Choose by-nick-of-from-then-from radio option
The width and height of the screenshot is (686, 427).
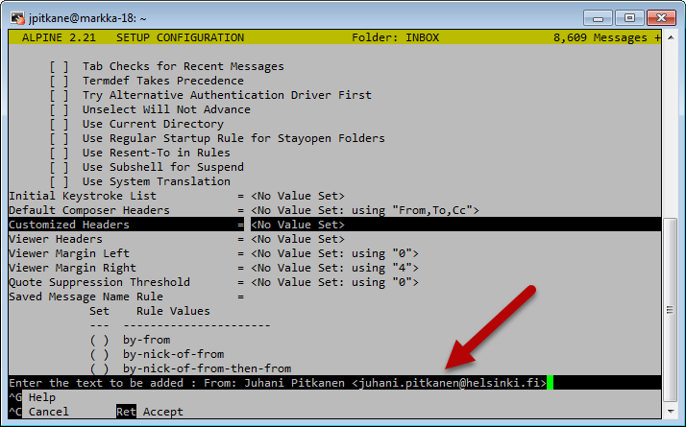pos(99,368)
